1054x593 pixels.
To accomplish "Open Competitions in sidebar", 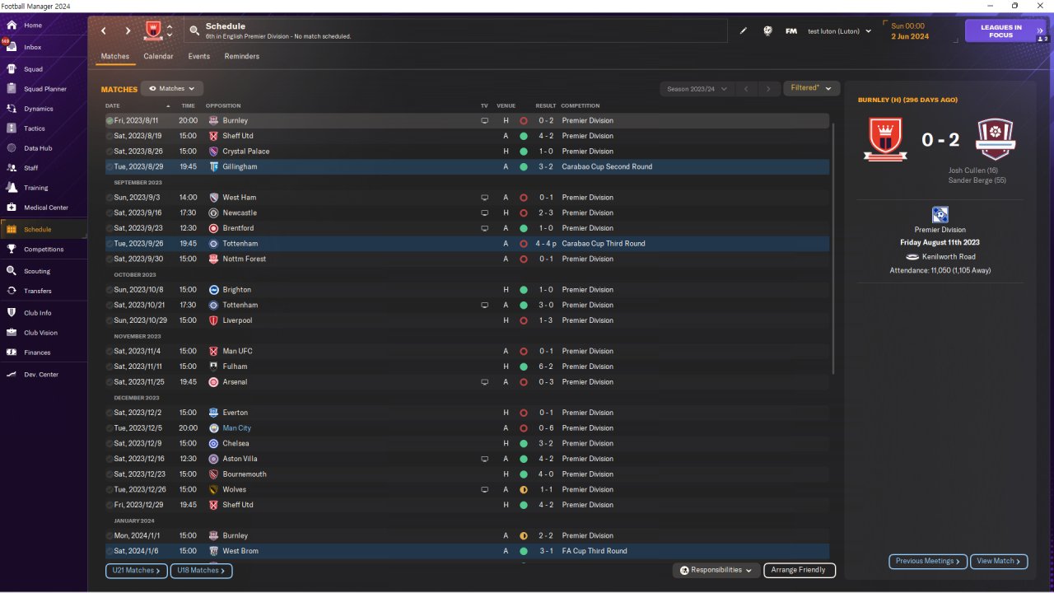I will pos(44,249).
